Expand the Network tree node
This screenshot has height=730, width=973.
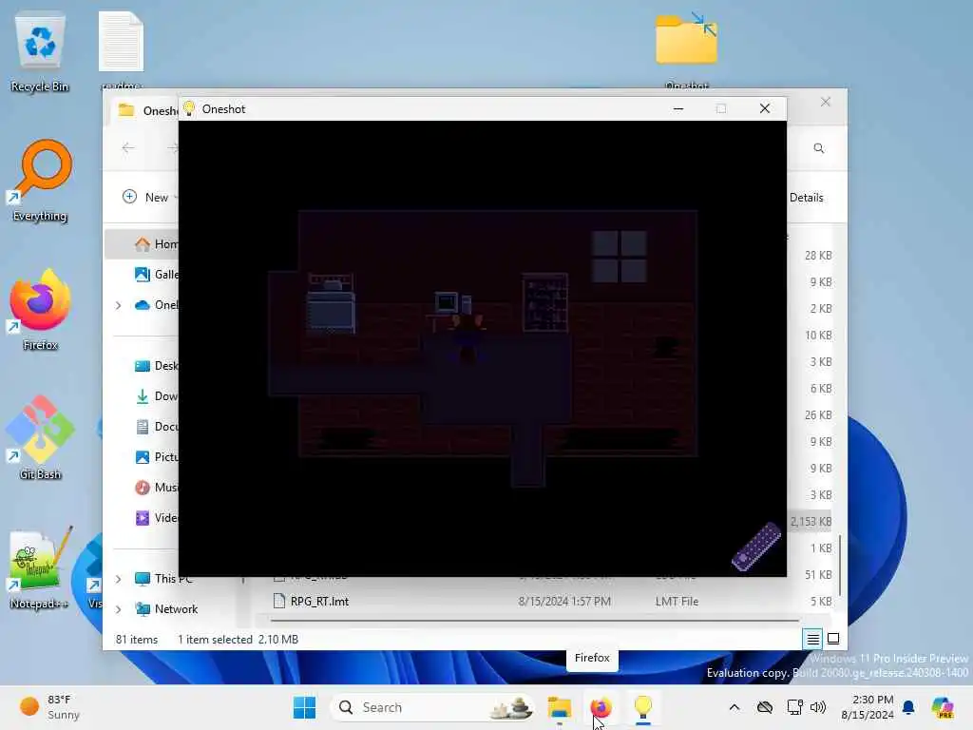click(119, 609)
